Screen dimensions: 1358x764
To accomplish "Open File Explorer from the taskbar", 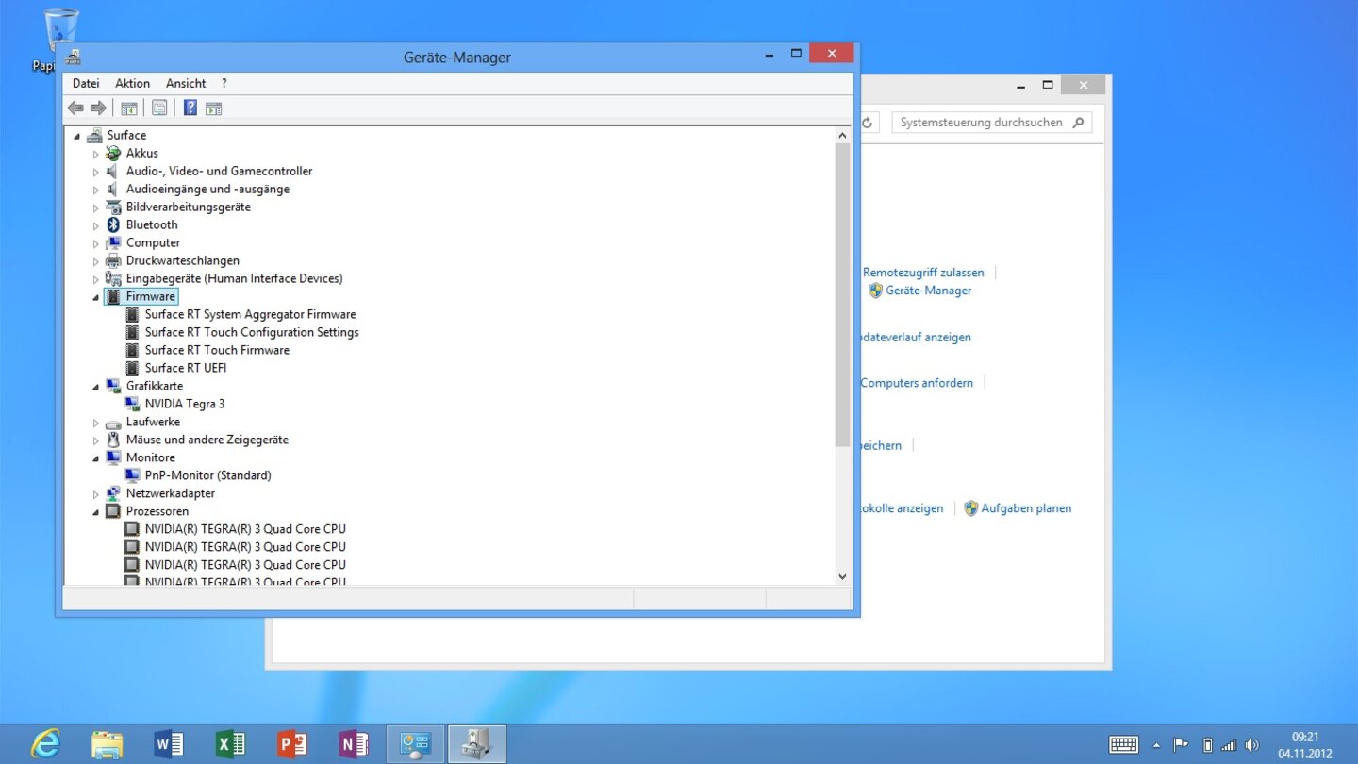I will tap(107, 744).
